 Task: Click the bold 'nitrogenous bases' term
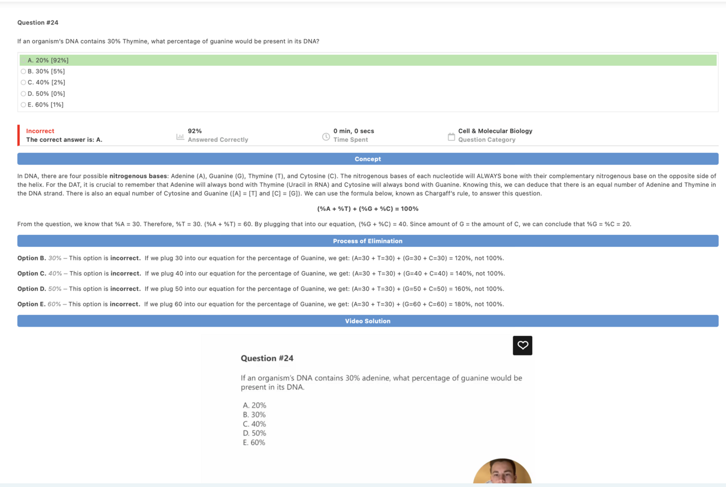(138, 177)
